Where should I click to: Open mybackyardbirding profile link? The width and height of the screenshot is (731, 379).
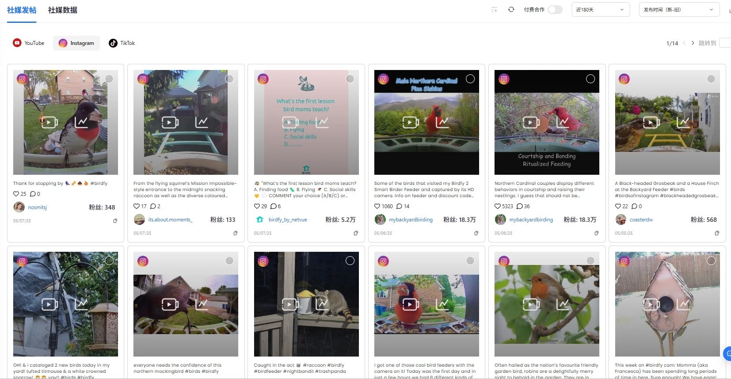(410, 220)
